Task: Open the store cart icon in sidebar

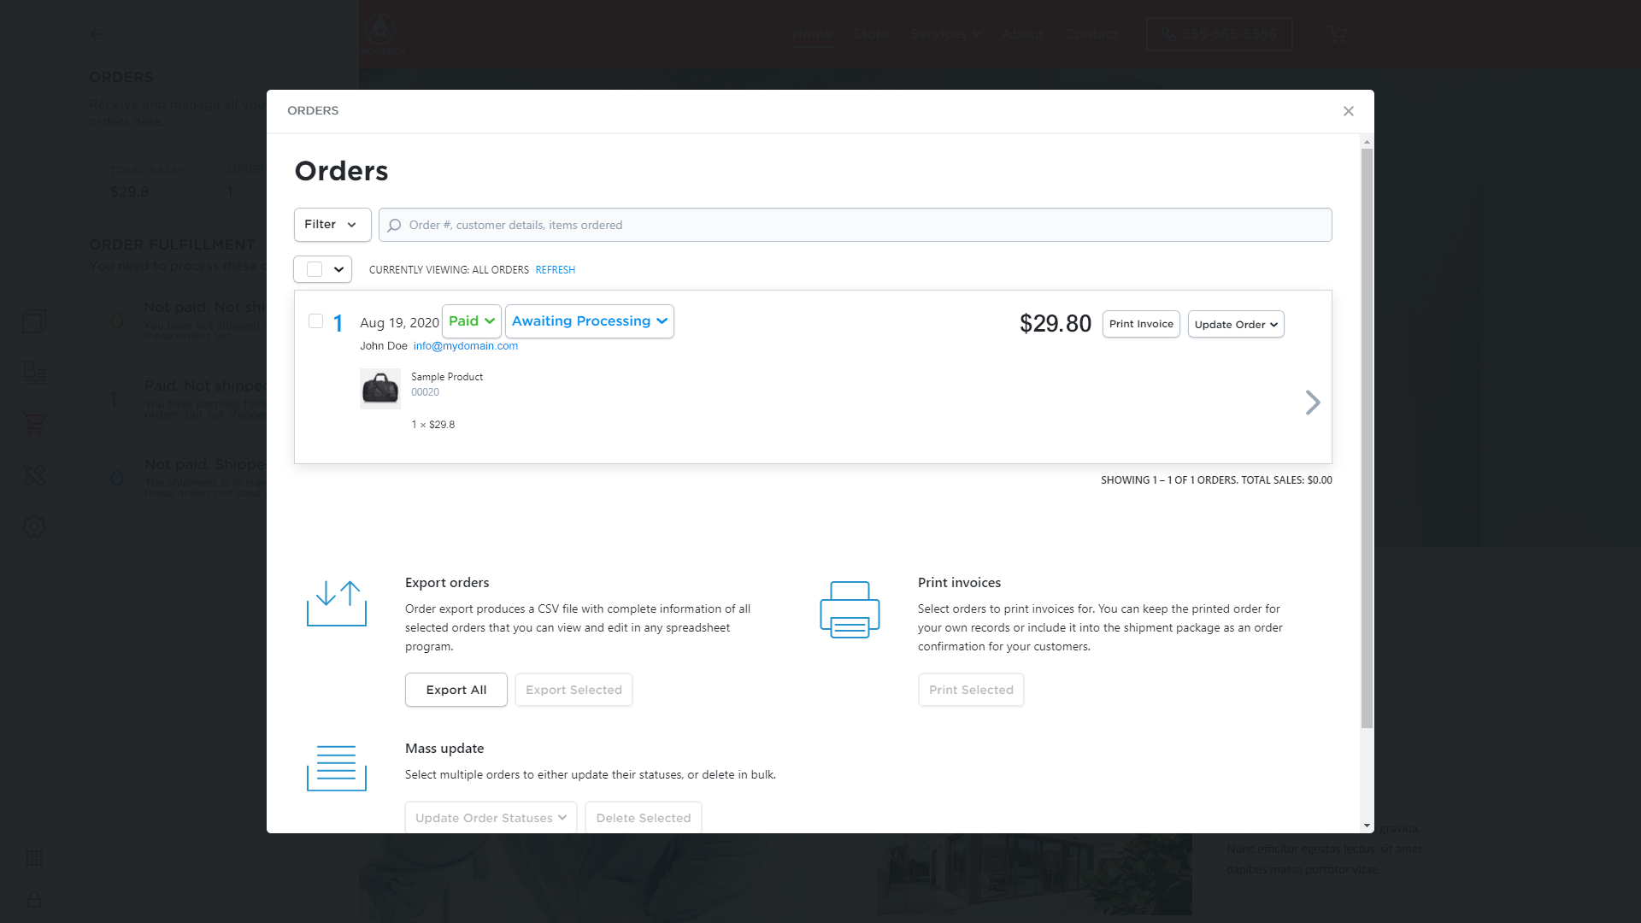Action: pos(34,424)
